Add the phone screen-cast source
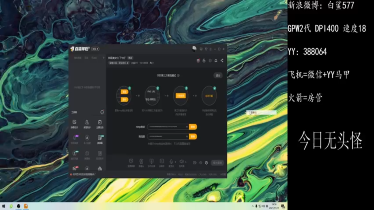The height and width of the screenshot is (210, 374). [151, 162]
